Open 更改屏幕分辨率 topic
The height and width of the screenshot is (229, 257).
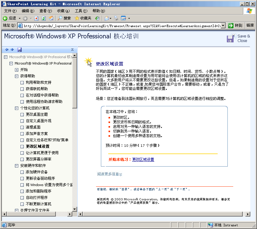click(38, 159)
